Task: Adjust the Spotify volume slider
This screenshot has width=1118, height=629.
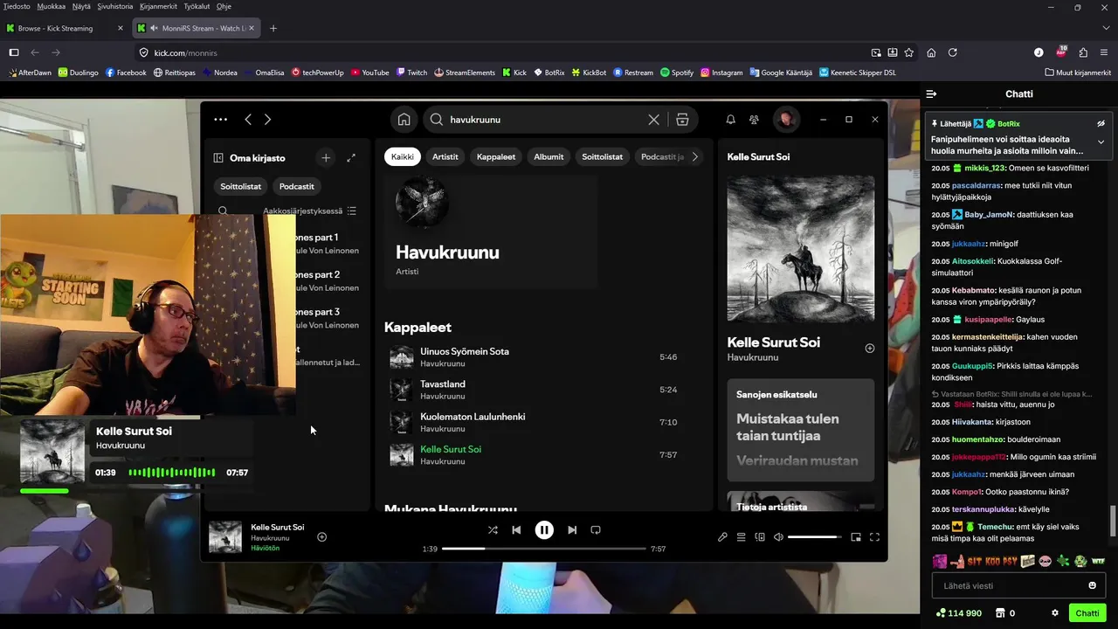Action: coord(815,537)
